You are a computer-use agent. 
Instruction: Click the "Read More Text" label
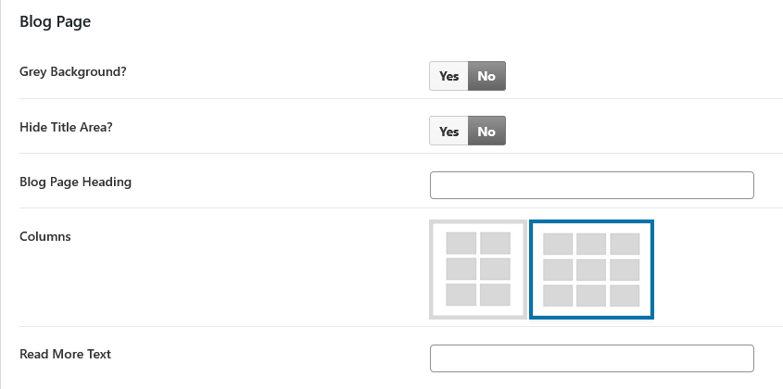coord(66,354)
